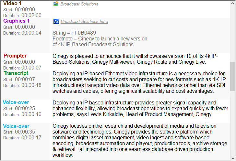Click the Video 1 duration value 00:02:00

coord(31,15)
